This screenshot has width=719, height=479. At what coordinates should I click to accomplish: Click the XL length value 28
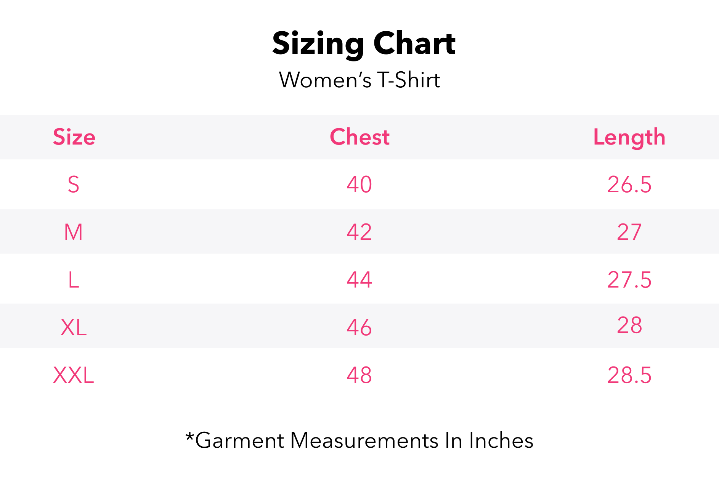pyautogui.click(x=629, y=325)
